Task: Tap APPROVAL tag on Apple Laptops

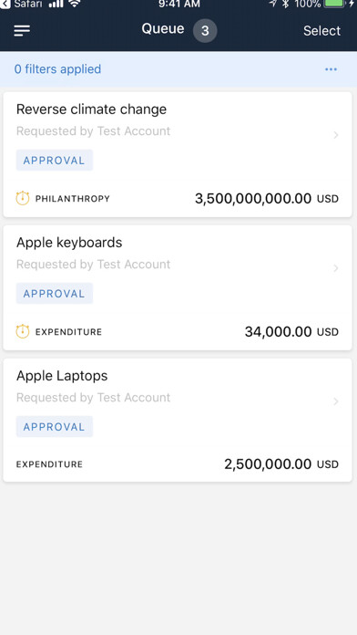Action: [55, 426]
